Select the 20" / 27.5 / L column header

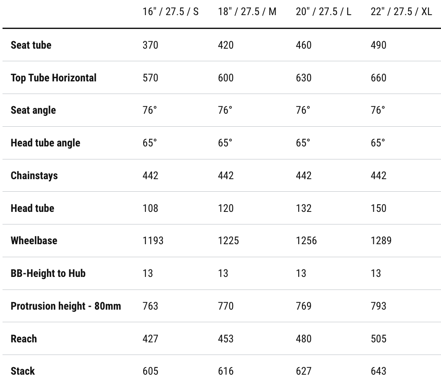tap(323, 11)
